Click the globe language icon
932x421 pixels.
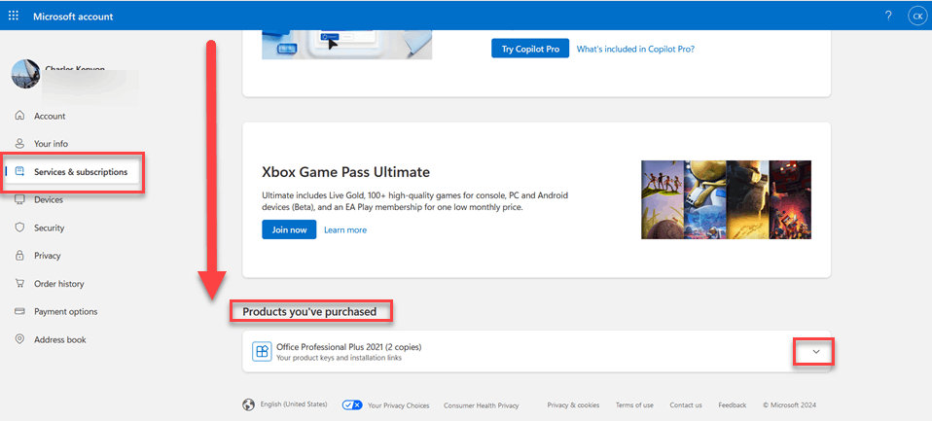248,405
